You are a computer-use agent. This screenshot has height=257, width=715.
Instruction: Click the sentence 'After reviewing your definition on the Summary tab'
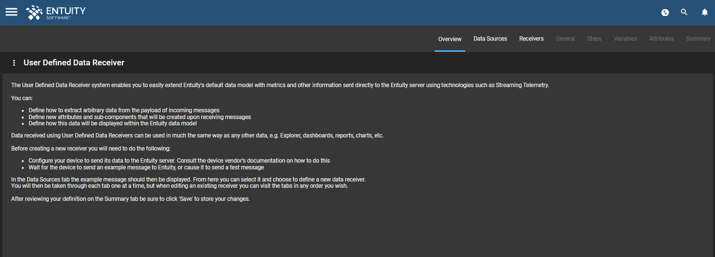point(131,198)
